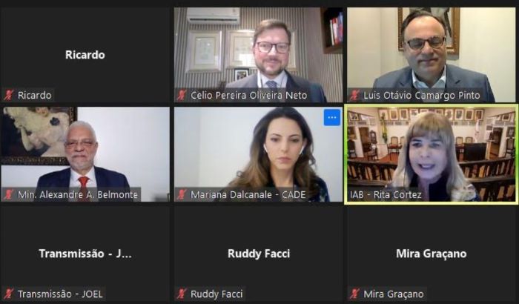Click the Ricardo name label at bottom of tile

coord(34,96)
